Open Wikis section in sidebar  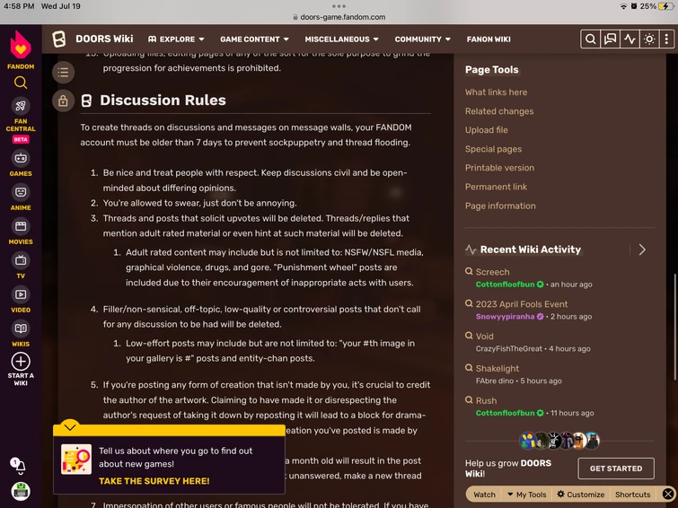click(21, 335)
